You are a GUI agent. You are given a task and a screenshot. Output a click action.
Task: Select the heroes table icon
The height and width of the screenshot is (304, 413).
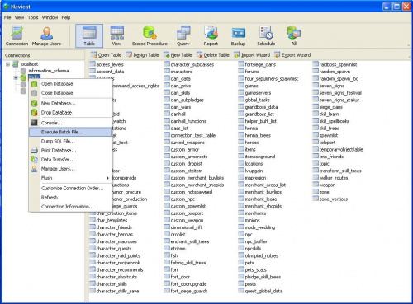241,142
